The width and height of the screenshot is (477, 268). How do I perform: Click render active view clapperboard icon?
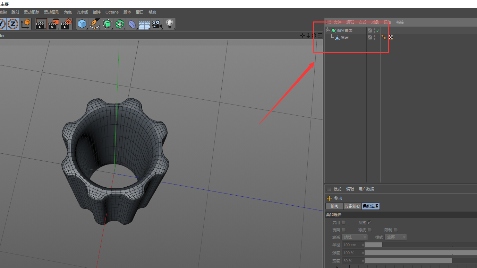tap(41, 24)
